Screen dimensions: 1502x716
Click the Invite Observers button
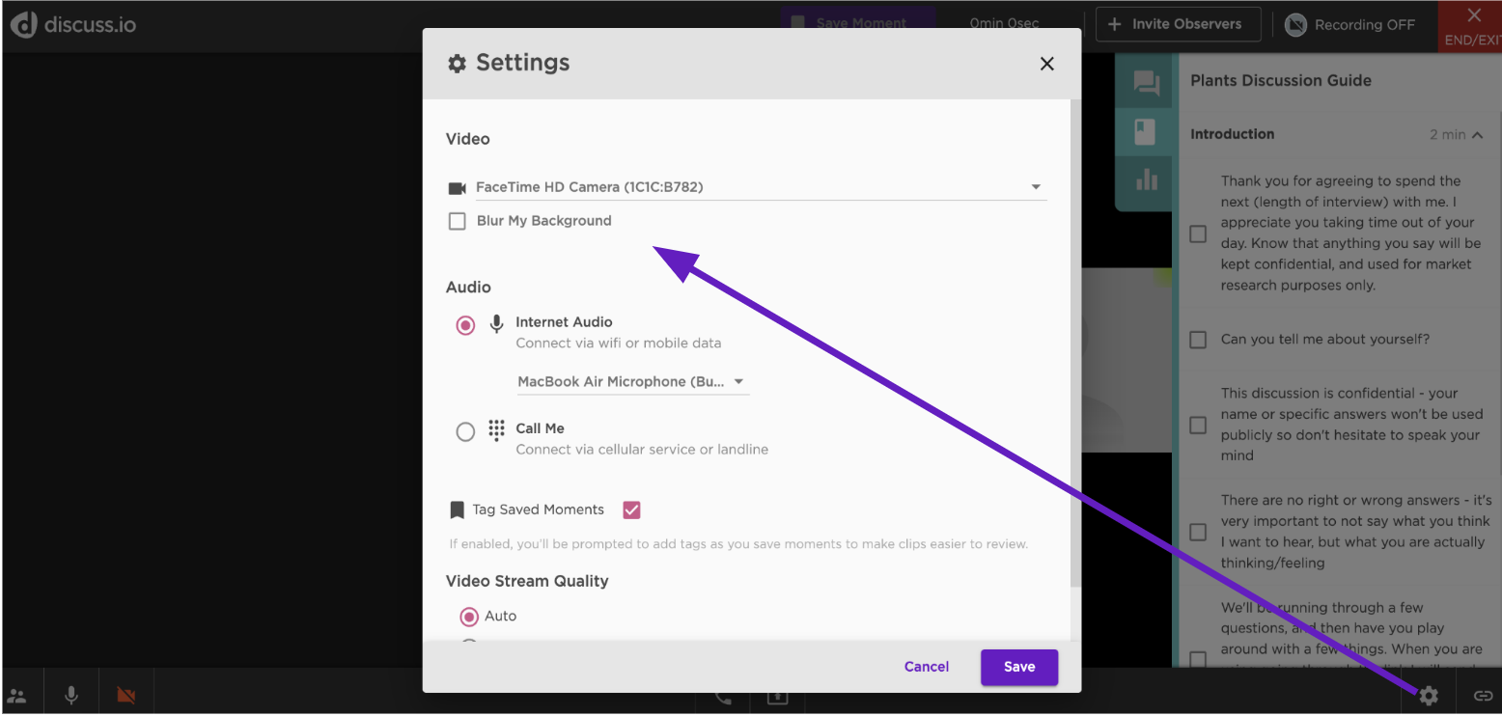(1178, 24)
